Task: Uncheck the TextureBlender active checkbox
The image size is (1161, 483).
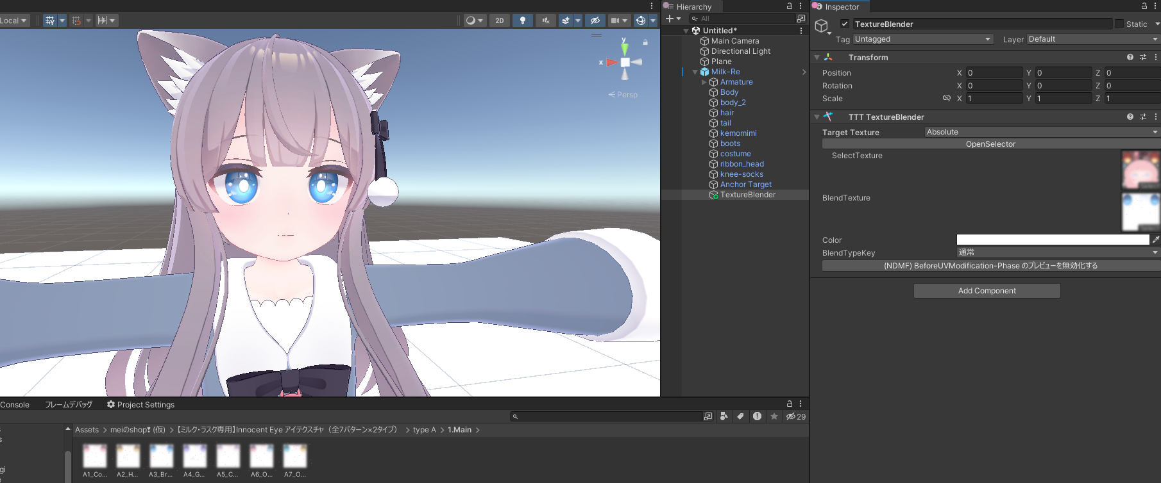Action: tap(845, 24)
